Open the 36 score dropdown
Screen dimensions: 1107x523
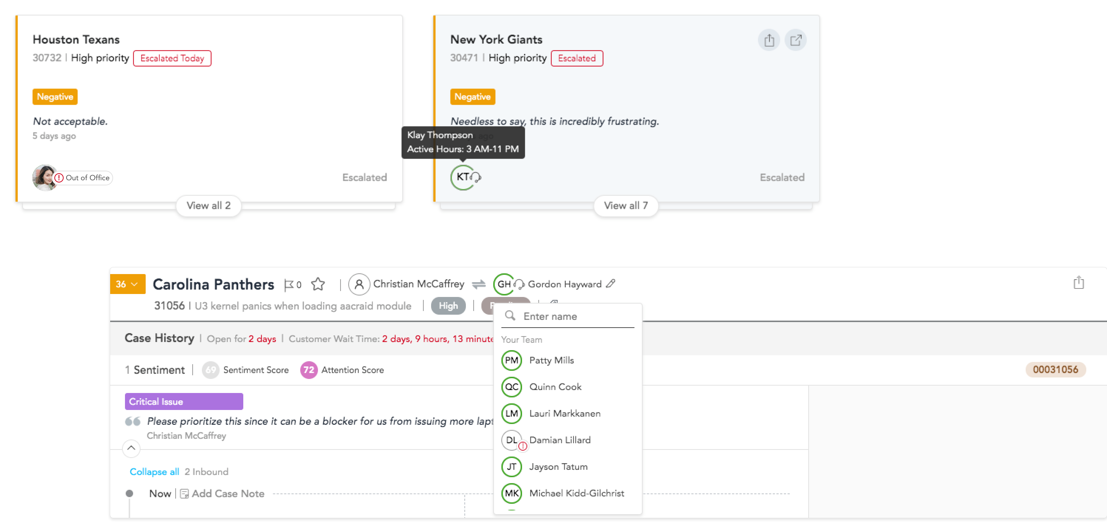(127, 284)
